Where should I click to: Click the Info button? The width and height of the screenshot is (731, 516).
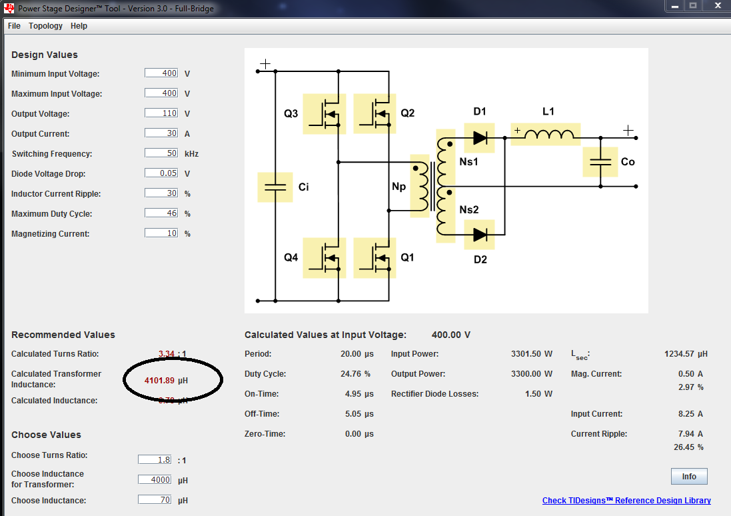coord(689,477)
